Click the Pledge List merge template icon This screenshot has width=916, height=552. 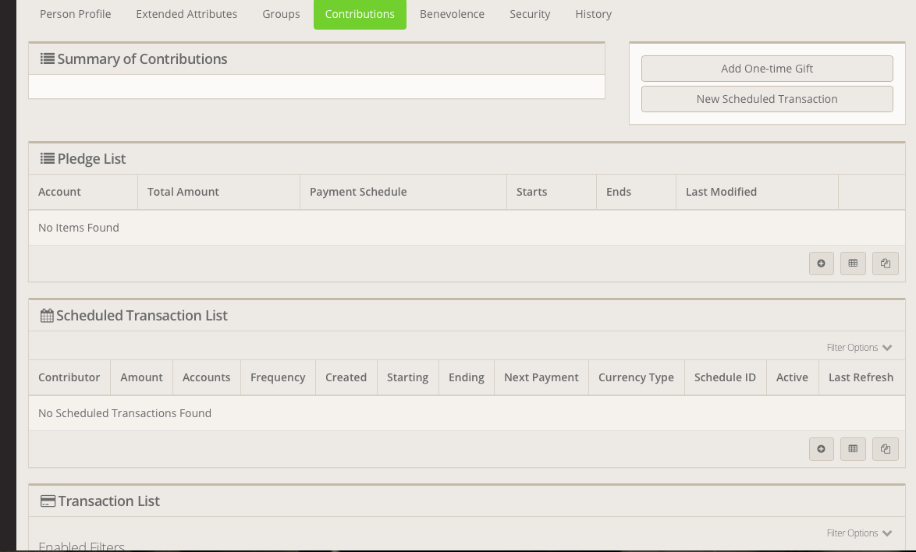tap(885, 264)
